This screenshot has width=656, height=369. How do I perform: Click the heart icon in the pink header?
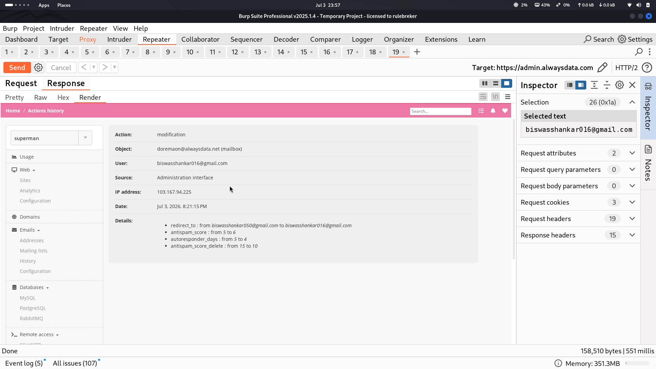505,111
